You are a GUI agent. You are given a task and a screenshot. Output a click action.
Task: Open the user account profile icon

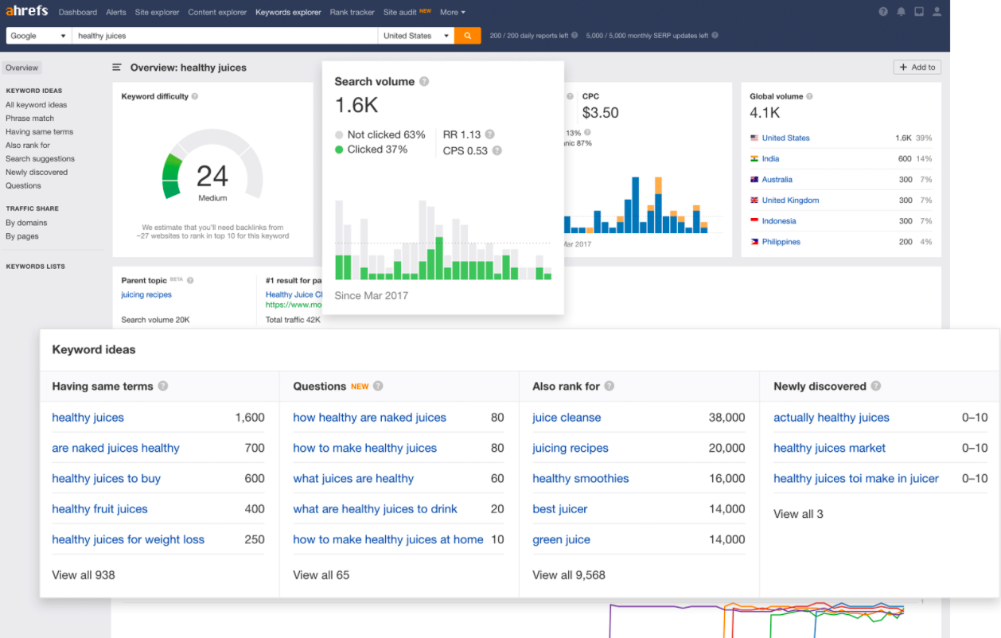[x=937, y=11]
